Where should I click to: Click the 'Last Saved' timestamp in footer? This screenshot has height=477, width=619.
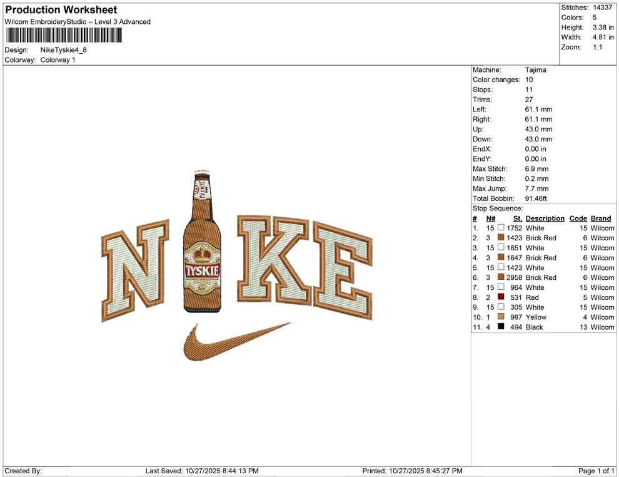[202, 471]
